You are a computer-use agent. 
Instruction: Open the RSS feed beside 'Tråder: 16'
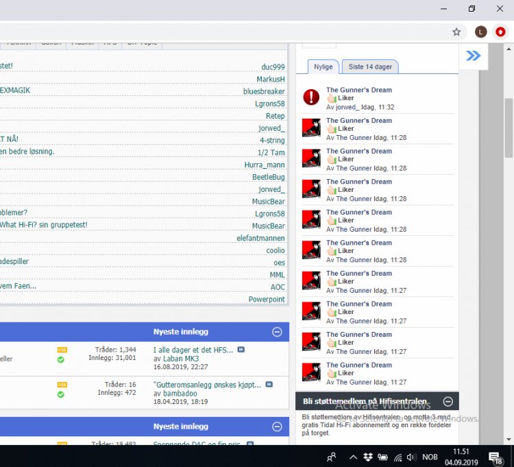point(62,385)
